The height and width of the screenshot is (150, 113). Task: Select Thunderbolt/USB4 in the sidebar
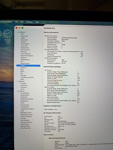pos(27,77)
